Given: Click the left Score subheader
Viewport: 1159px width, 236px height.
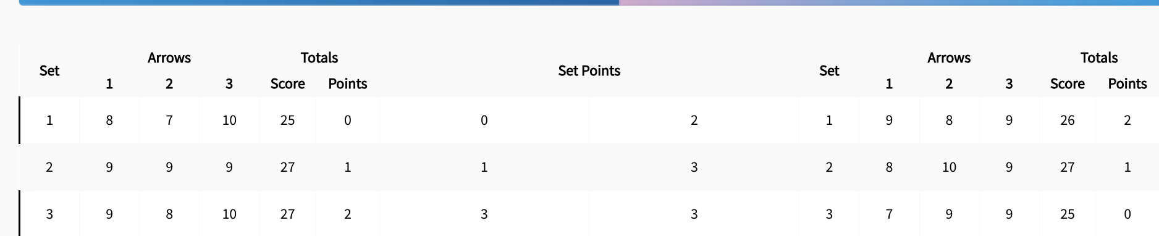Looking at the screenshot, I should 288,84.
